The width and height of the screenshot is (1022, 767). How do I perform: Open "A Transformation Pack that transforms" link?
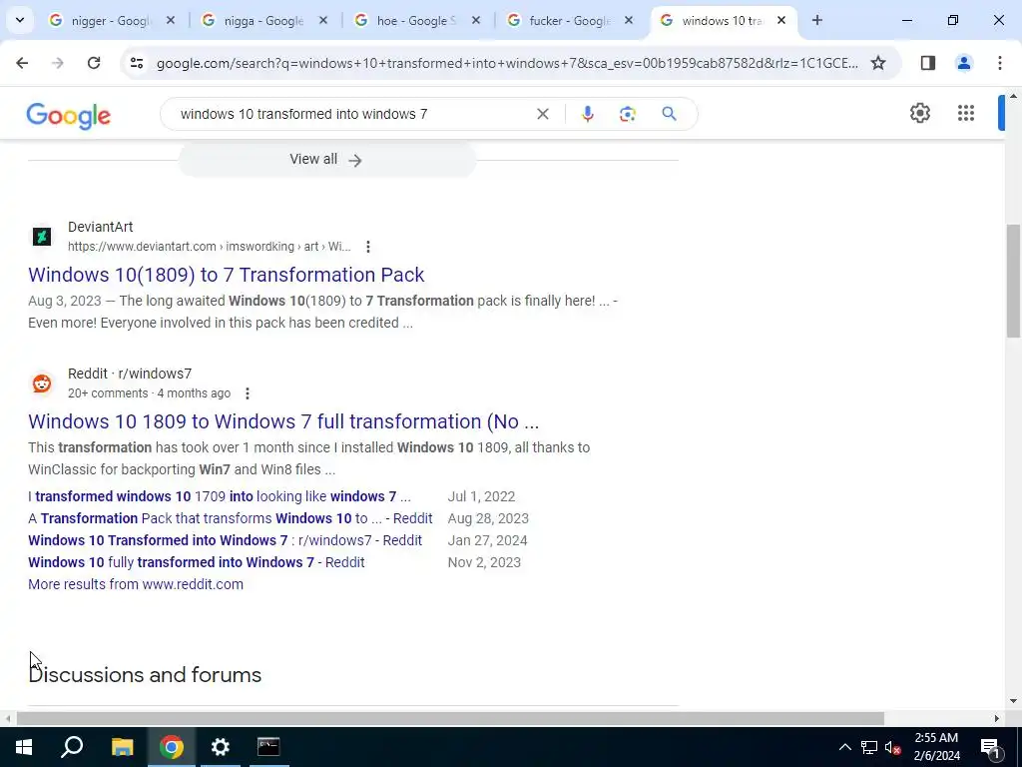pos(231,518)
